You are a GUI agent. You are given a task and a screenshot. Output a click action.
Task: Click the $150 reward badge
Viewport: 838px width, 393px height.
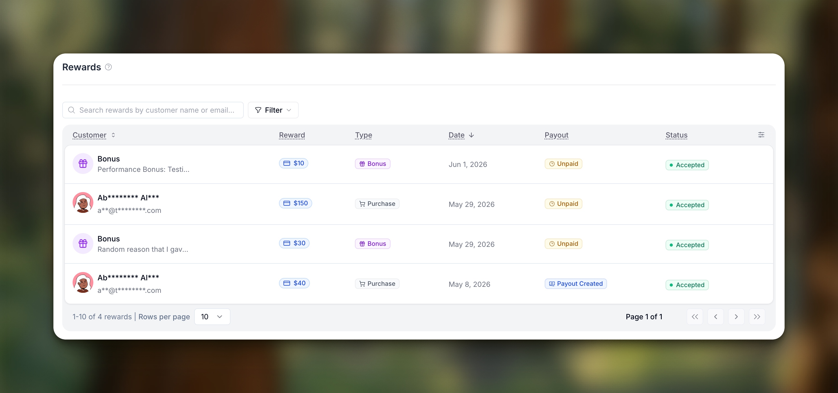pyautogui.click(x=295, y=203)
